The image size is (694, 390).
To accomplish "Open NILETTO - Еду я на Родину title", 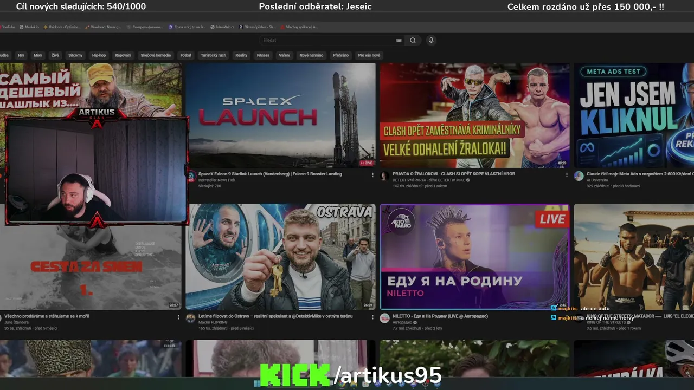I will click(440, 316).
